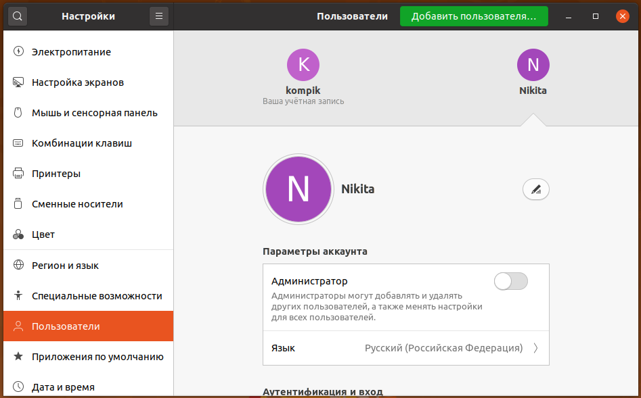Image resolution: width=641 pixels, height=398 pixels.
Task: Open Настройка экранов in sidebar
Action: (x=78, y=82)
